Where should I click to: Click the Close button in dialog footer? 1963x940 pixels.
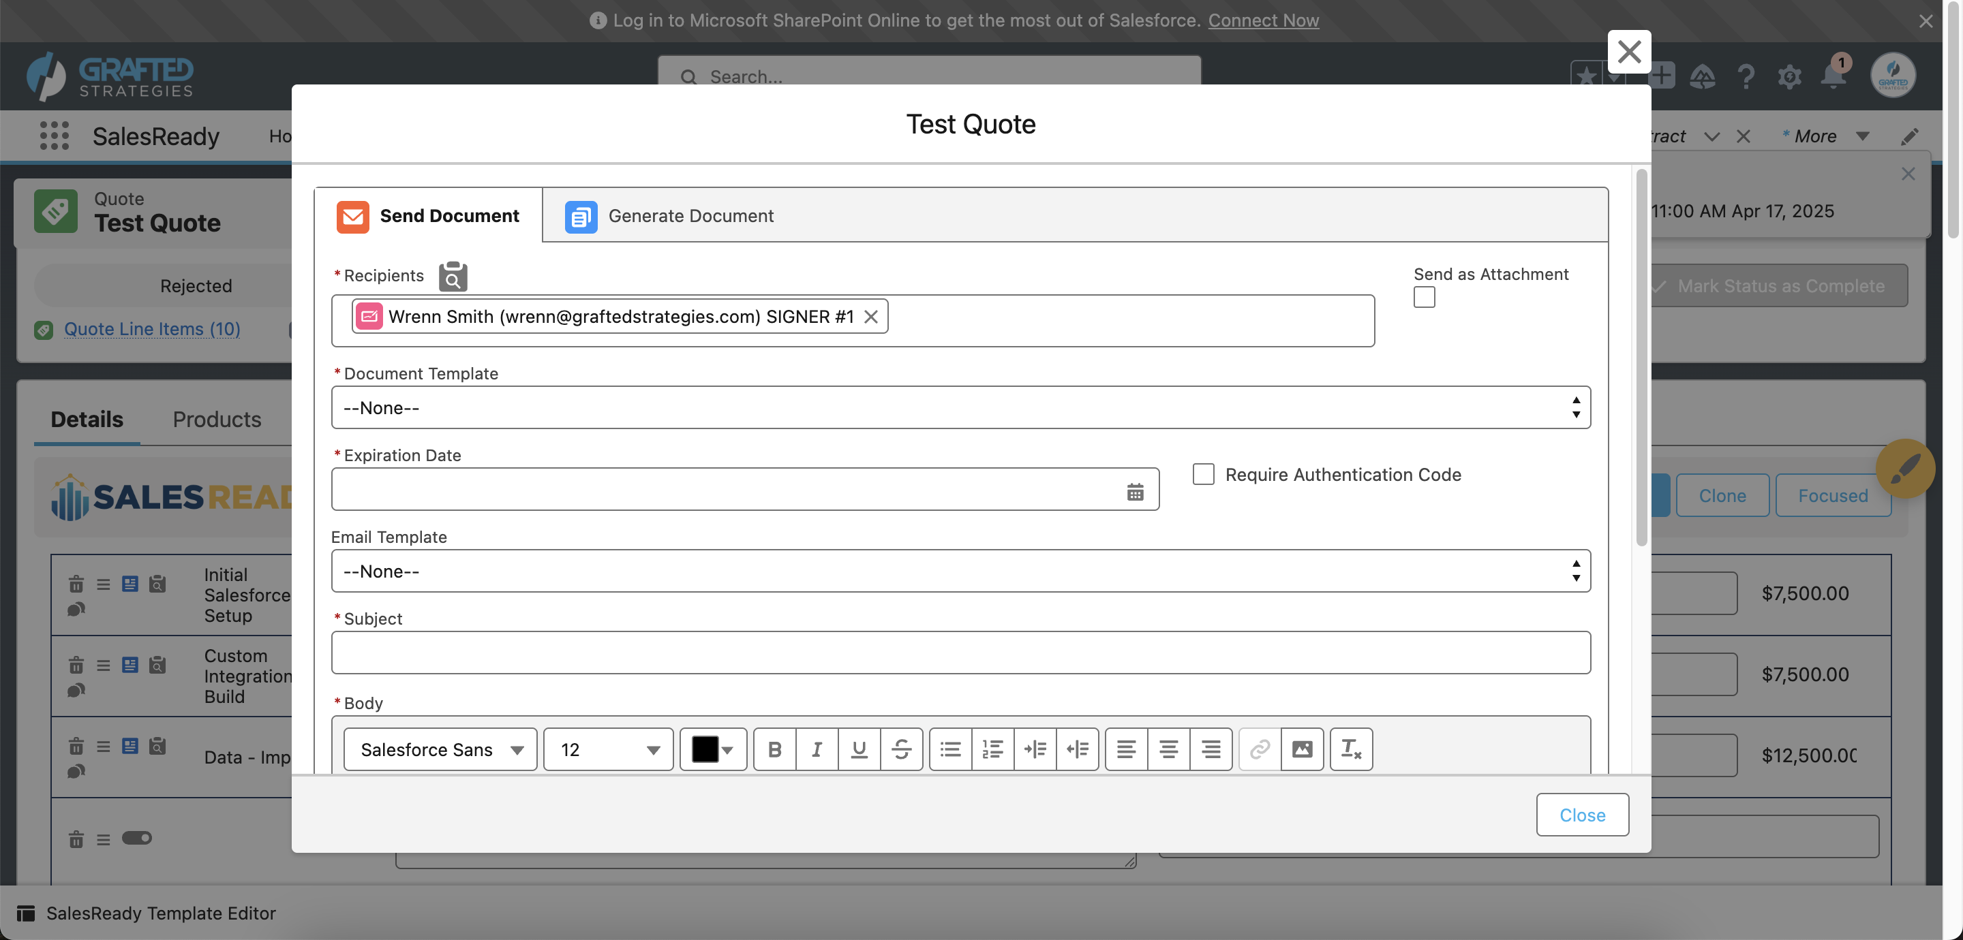click(1581, 815)
